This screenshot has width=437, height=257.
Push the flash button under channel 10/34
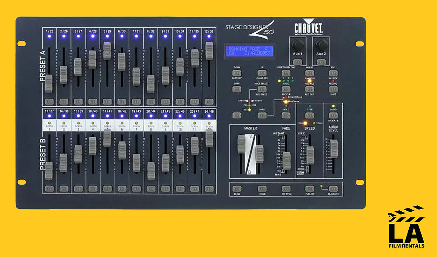tap(180, 101)
